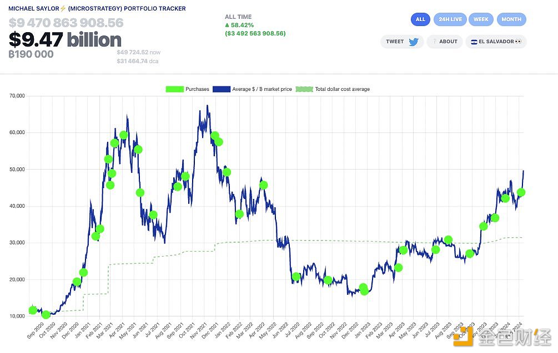Click the $9 470 863 908.56 exact total
Image resolution: width=558 pixels, height=353 pixels.
coord(66,23)
